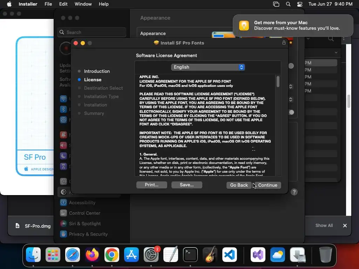Open Finder from the Dock
This screenshot has width=359, height=269.
pyautogui.click(x=33, y=255)
